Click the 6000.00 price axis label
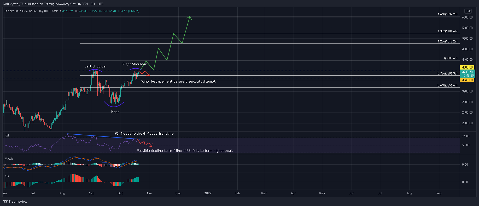Viewport: 479px width, 206px height. click(467, 17)
